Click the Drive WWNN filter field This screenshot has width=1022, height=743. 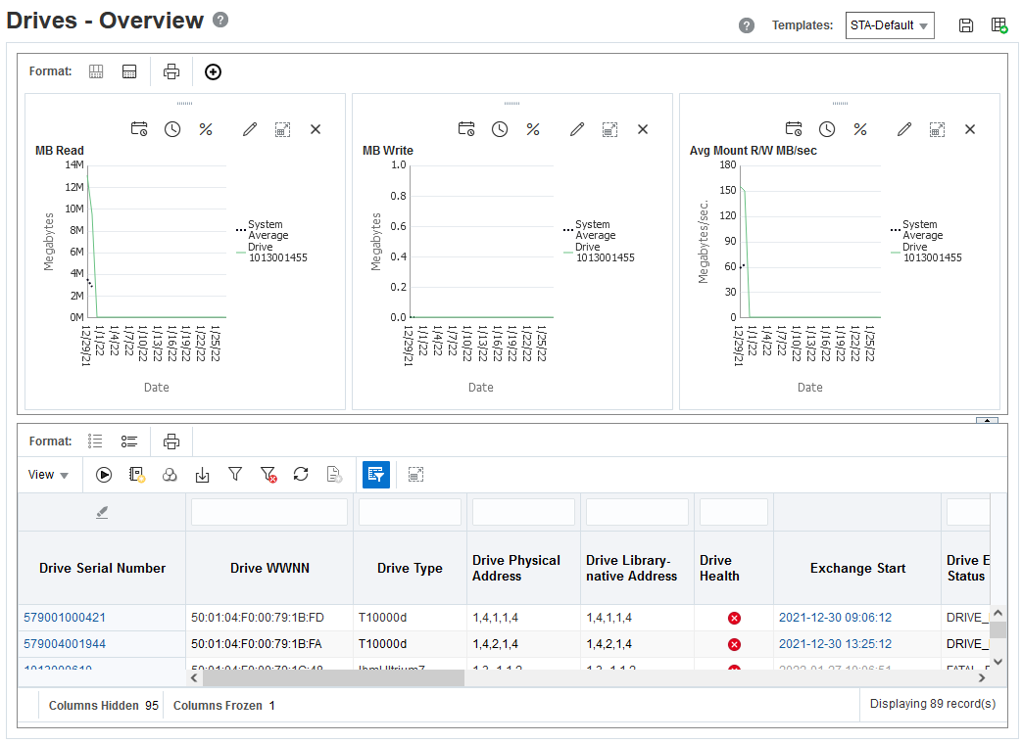(269, 512)
